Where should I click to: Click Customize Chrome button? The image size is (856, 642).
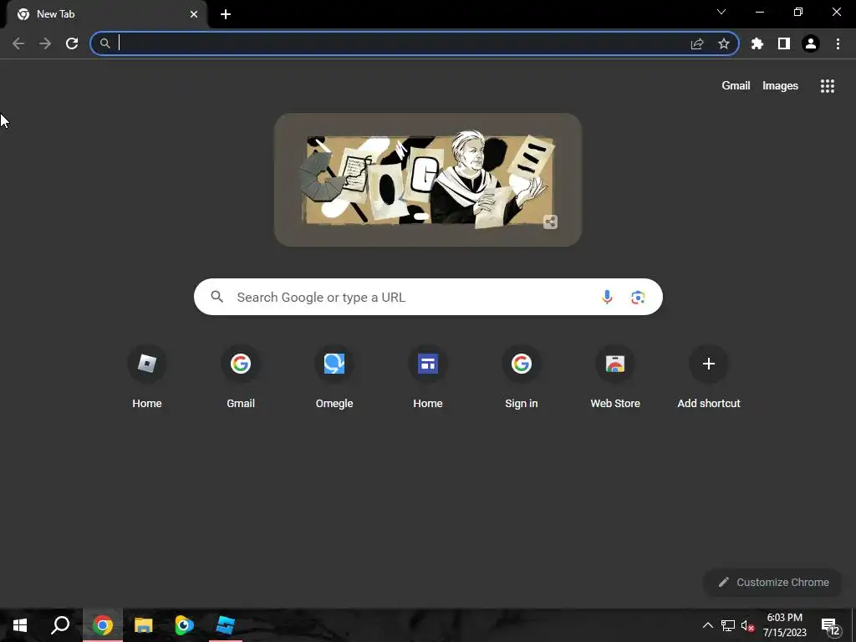click(x=773, y=582)
